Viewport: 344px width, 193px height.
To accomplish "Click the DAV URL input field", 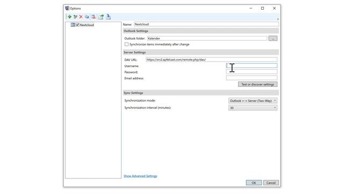I will click(x=211, y=60).
